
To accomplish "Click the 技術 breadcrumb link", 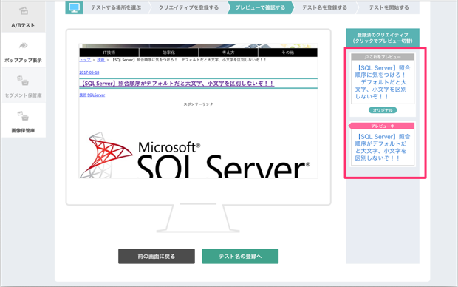I will coord(100,60).
